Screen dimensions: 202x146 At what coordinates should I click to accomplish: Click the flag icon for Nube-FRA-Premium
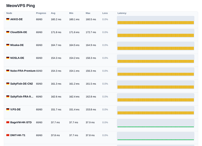(8, 71)
